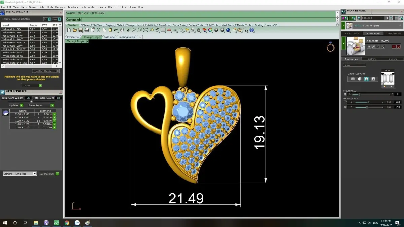
Task: Switch to the Perspective viewport tab
Action: pos(73,37)
